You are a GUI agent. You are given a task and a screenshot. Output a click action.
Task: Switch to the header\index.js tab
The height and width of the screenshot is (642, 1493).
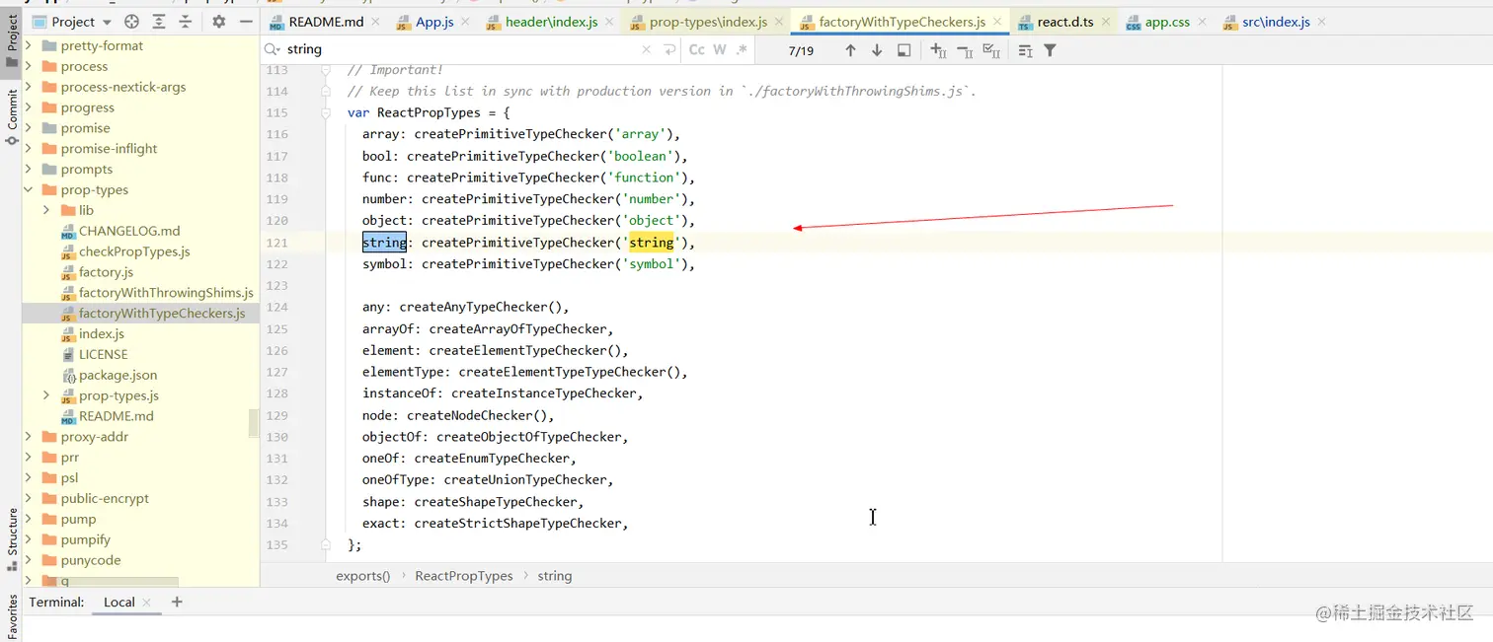[x=550, y=22]
